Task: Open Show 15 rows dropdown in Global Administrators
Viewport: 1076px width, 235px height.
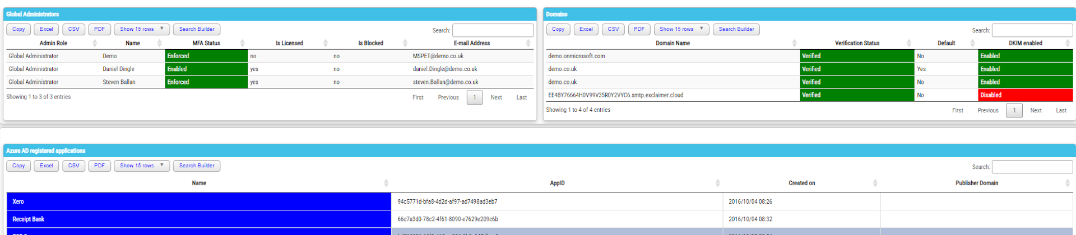Action: (141, 29)
